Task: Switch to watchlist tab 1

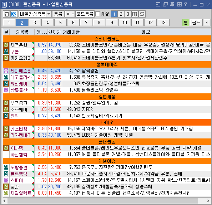Action: coord(9,23)
